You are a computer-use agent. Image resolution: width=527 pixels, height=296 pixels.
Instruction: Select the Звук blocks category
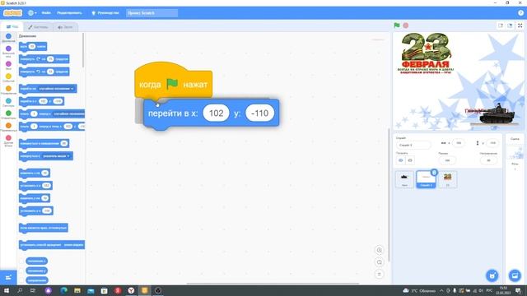pyautogui.click(x=8, y=66)
